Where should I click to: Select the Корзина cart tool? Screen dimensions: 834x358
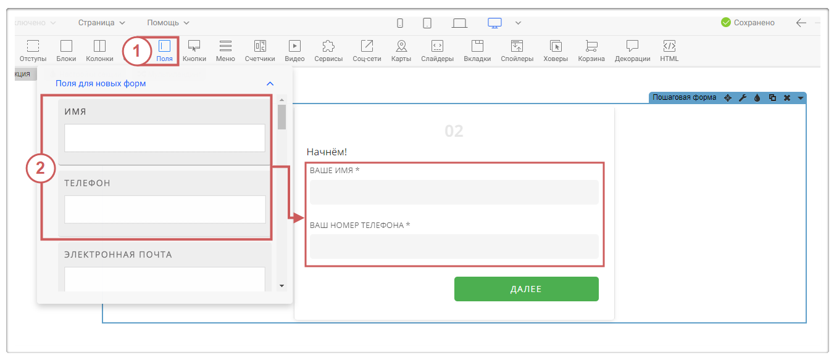click(591, 51)
